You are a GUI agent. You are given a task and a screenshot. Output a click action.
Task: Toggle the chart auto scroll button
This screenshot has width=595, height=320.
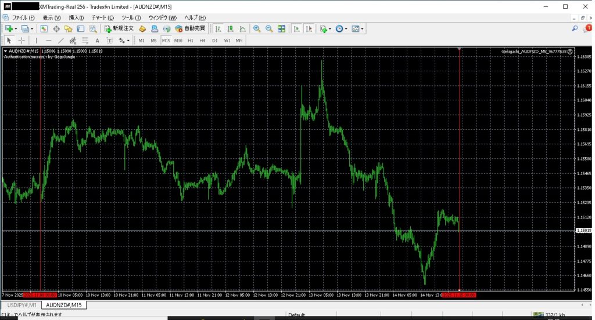coord(296,28)
